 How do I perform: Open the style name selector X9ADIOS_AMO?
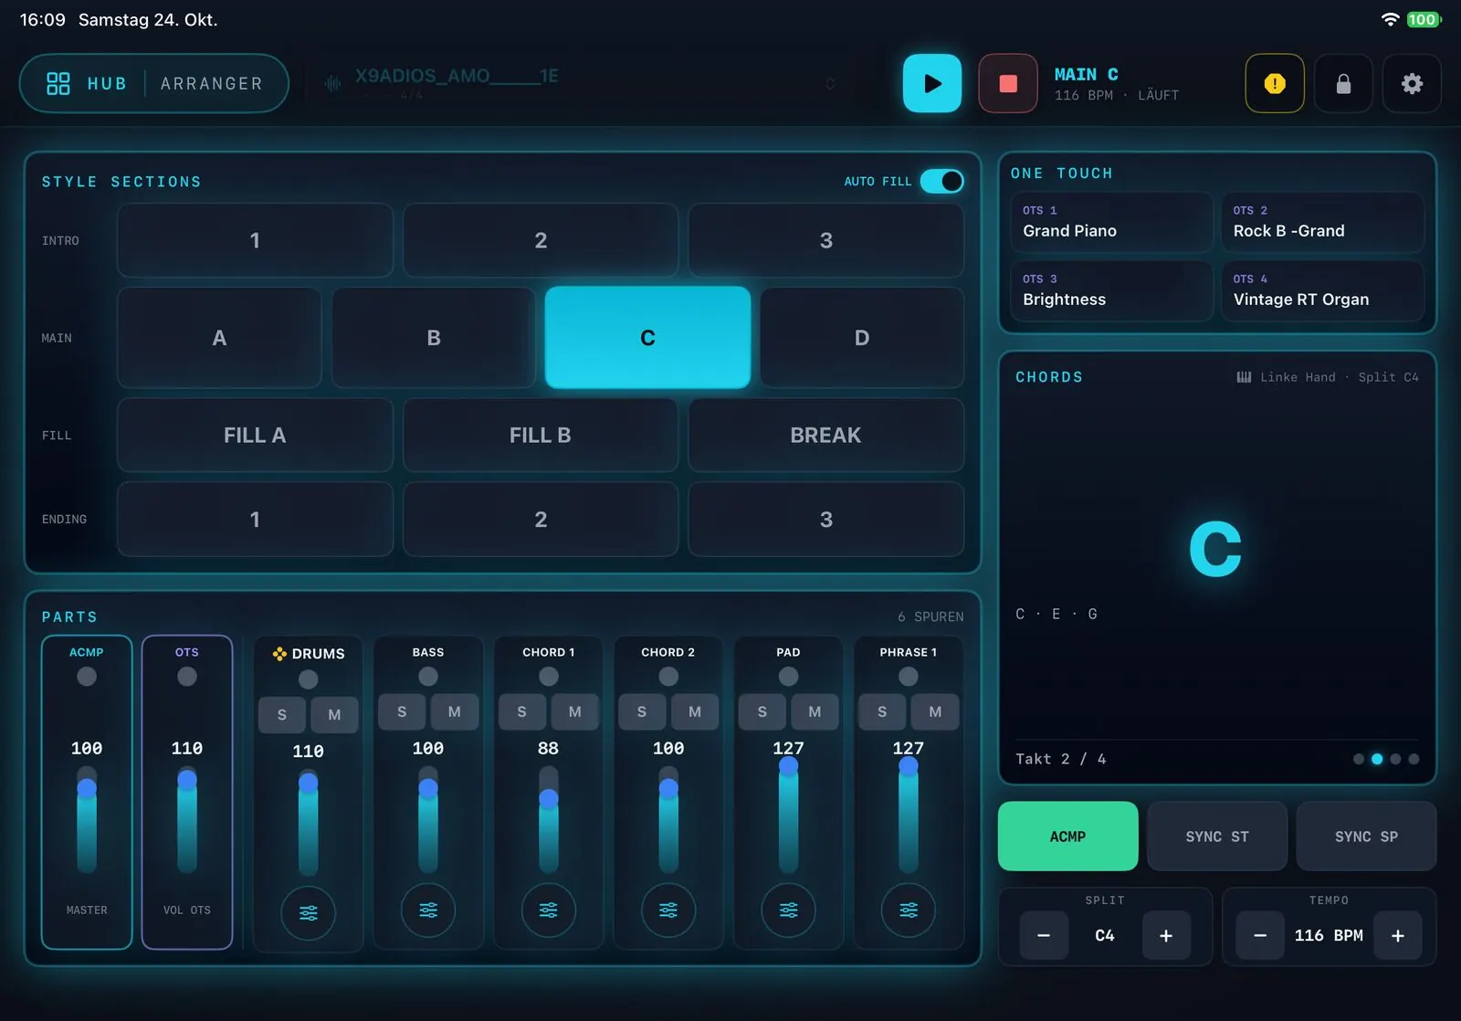pyautogui.click(x=580, y=83)
